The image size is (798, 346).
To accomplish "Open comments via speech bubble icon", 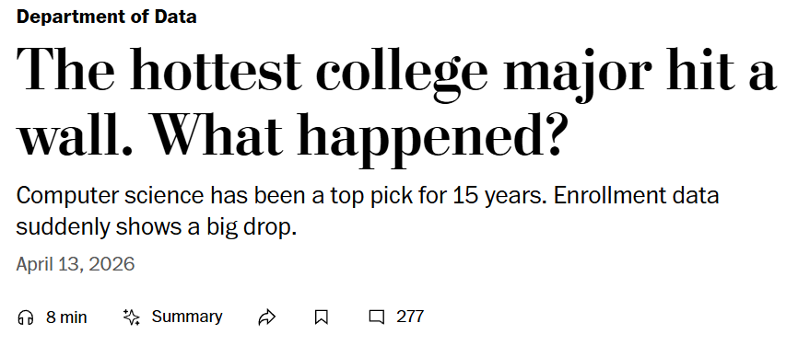I will [x=377, y=317].
